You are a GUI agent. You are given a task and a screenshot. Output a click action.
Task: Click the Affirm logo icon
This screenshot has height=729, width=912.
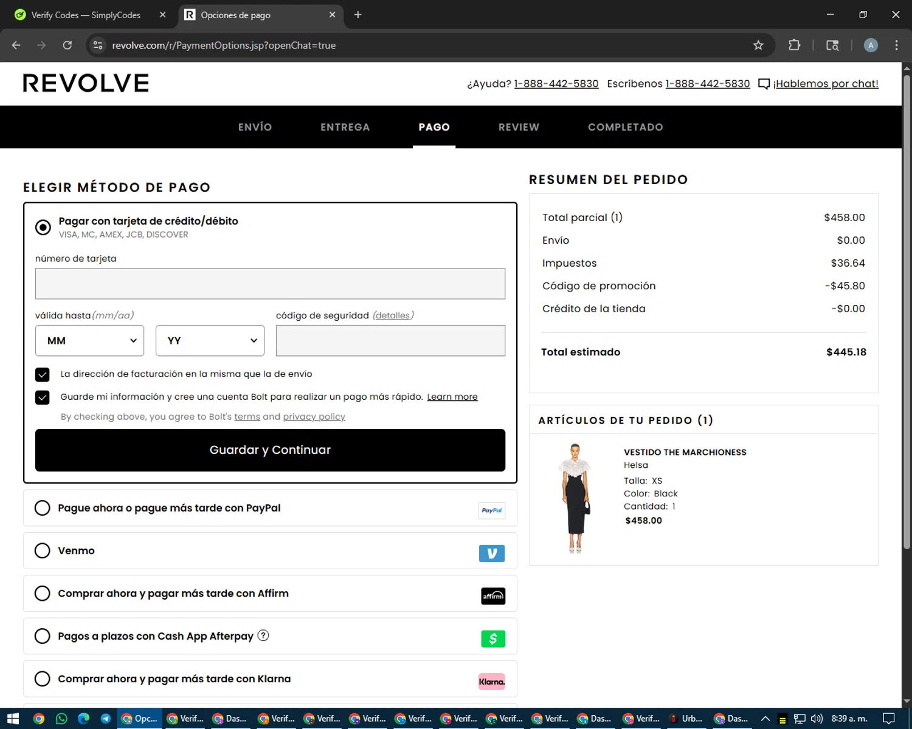(493, 596)
